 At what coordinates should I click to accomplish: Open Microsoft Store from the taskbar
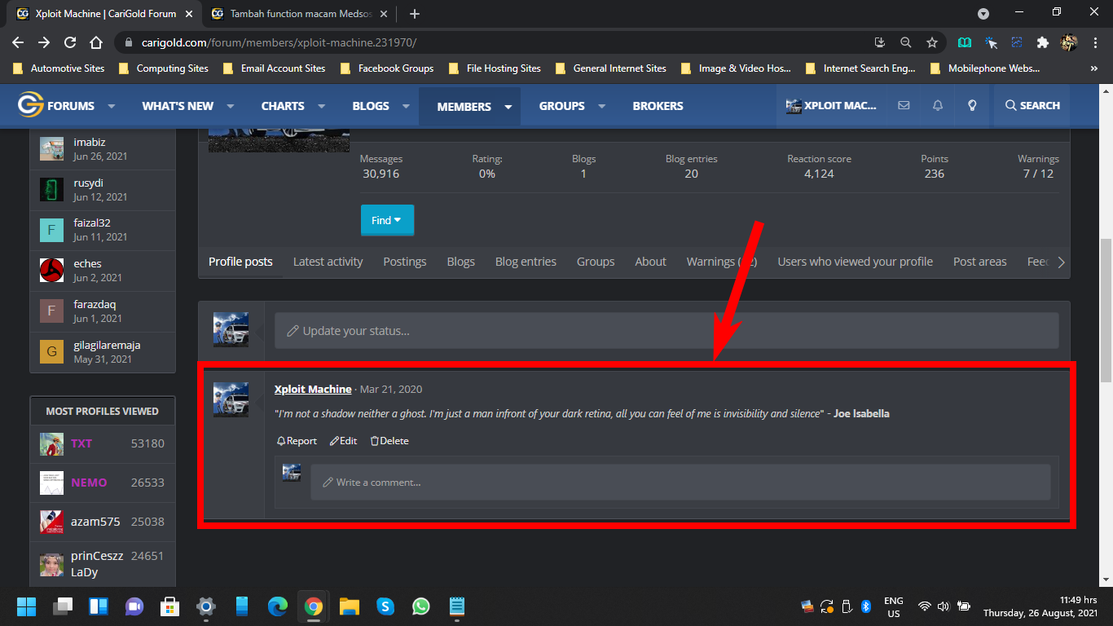[170, 606]
